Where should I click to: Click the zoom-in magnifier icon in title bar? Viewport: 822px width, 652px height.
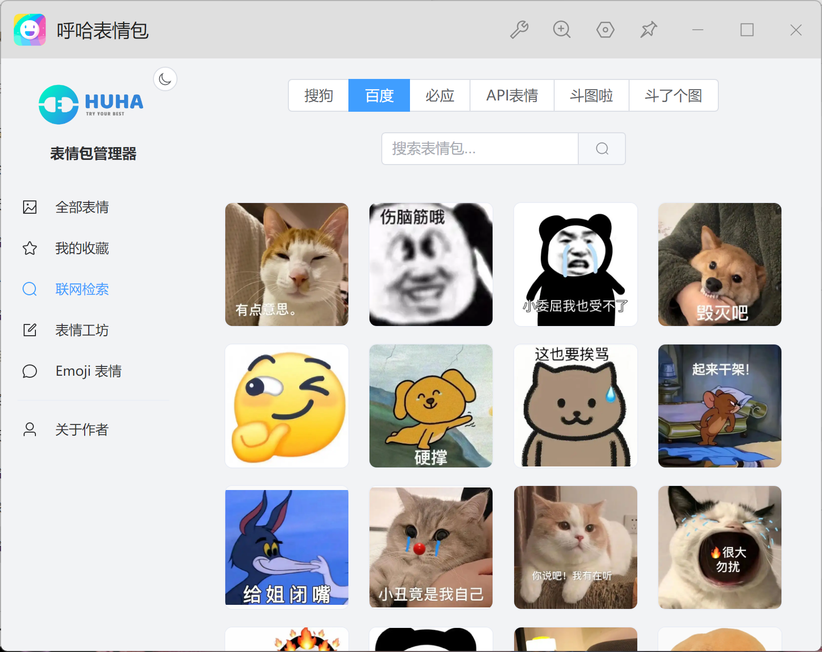pos(562,30)
